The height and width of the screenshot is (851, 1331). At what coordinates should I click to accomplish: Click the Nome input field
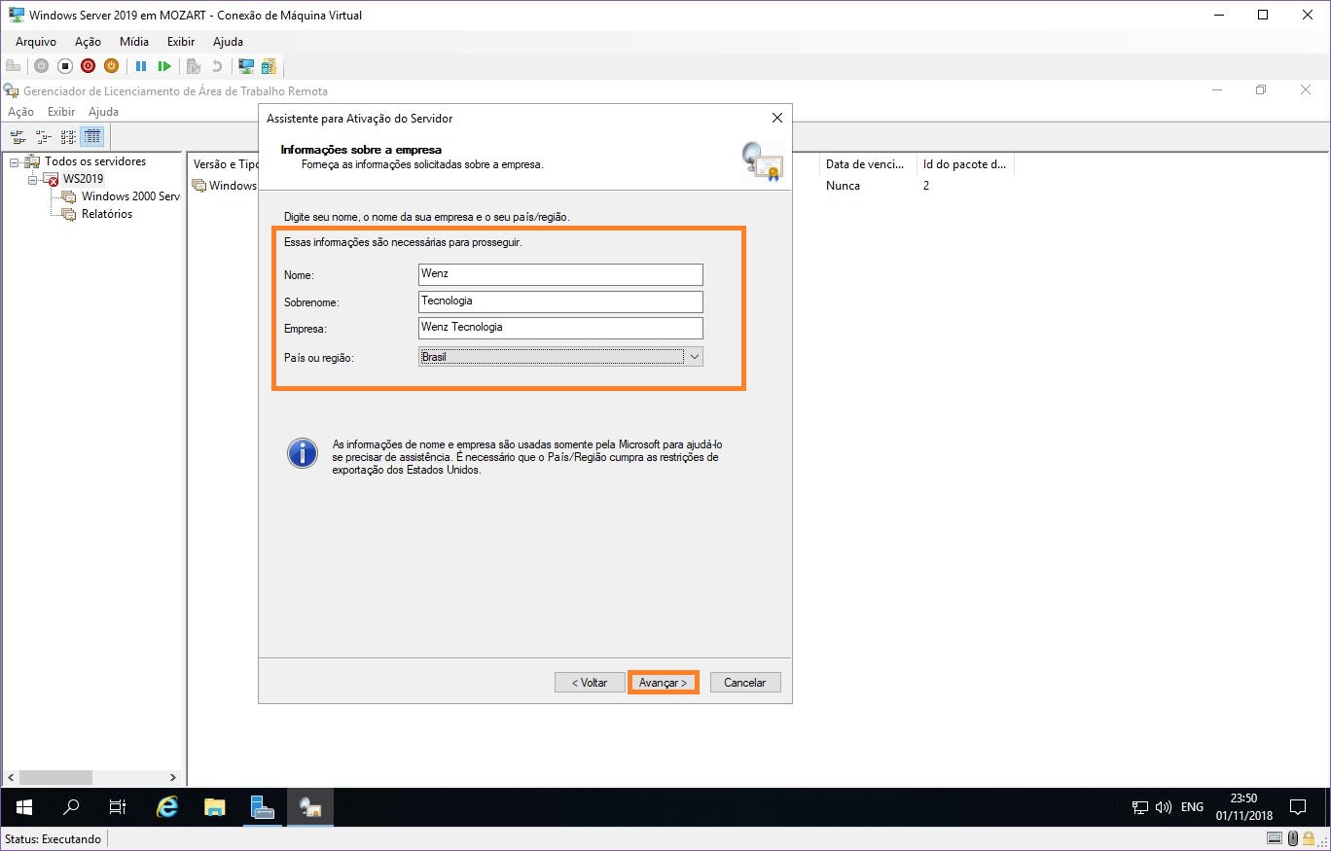click(559, 274)
